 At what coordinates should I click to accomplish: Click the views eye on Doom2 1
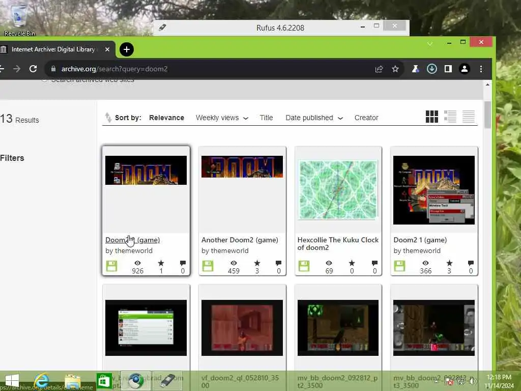click(x=425, y=263)
